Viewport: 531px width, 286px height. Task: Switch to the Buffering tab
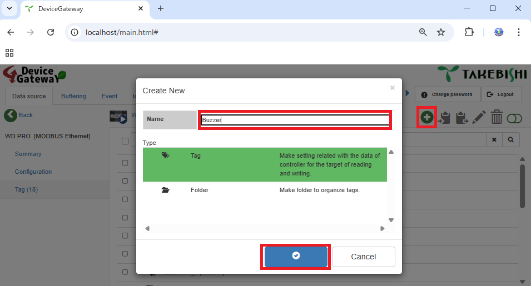tap(73, 96)
